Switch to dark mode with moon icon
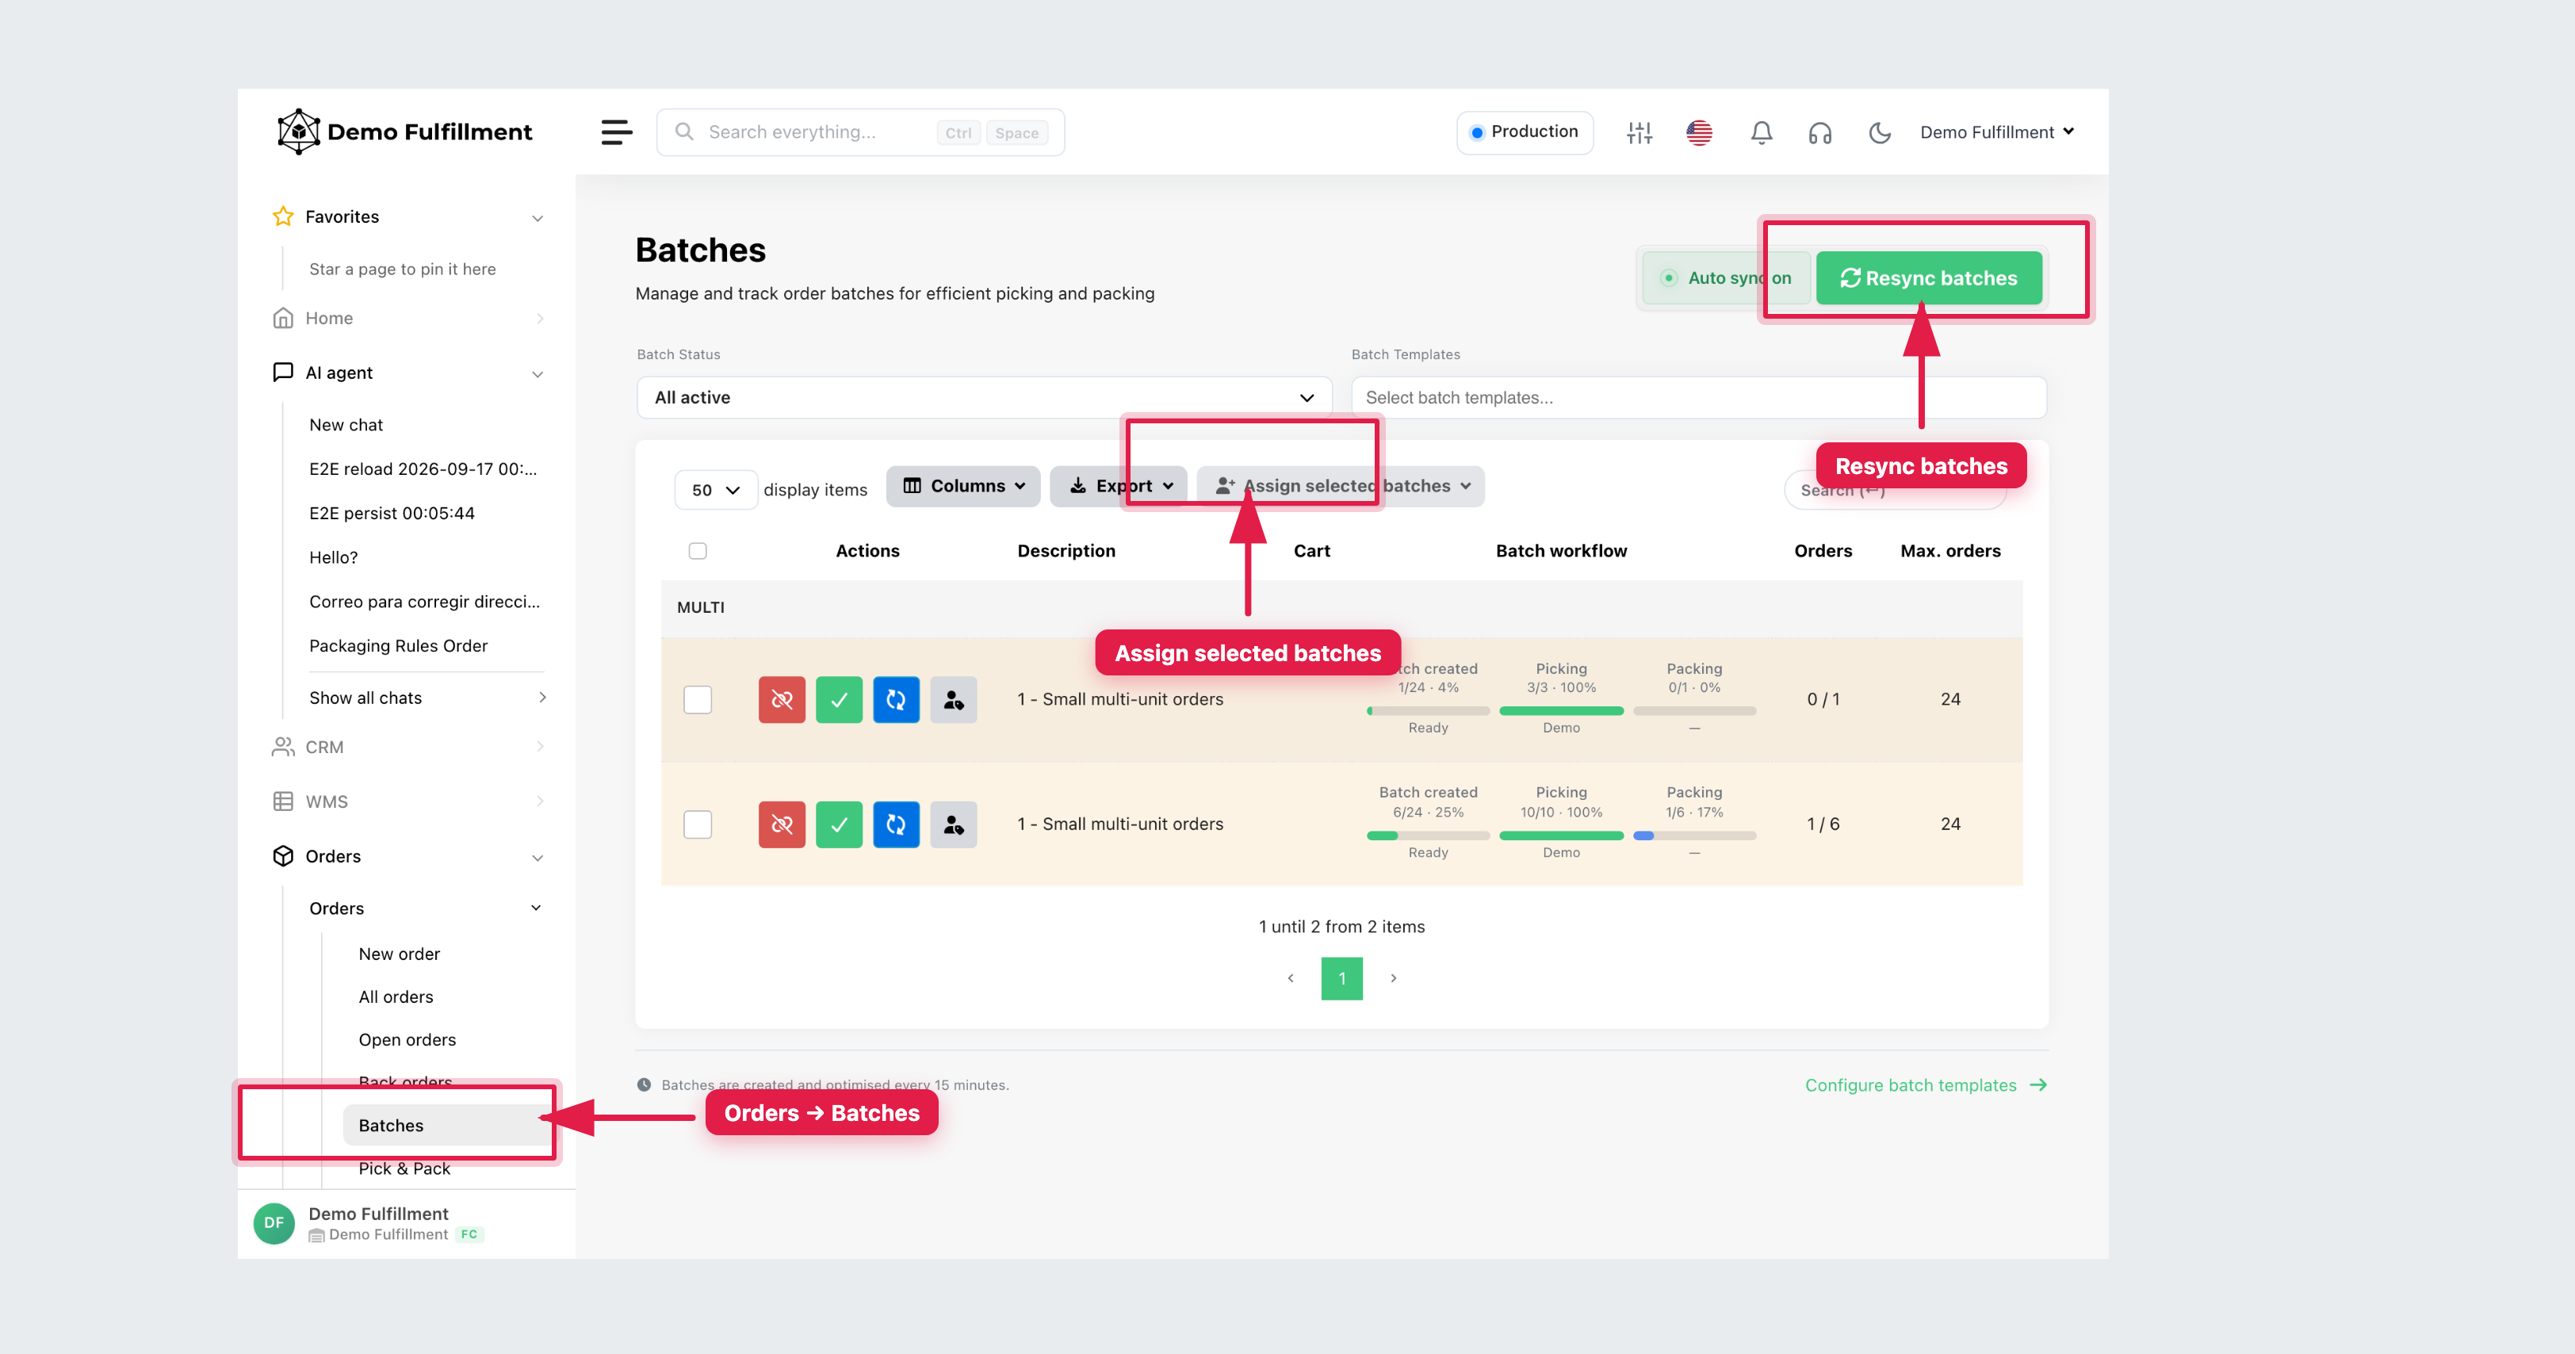 [x=1879, y=133]
